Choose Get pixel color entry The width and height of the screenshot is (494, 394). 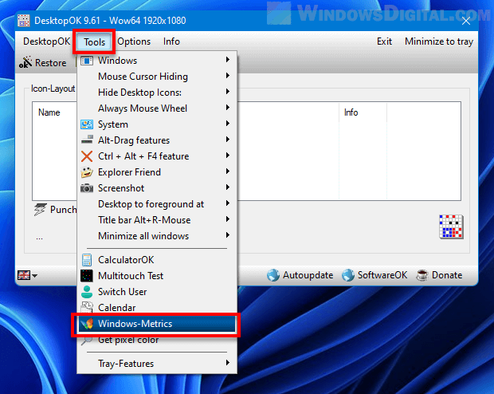point(157,340)
